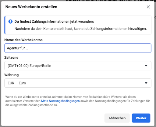Image resolution: width=156 pixels, height=127 pixels.
Task: Click the Weiter button
Action: pos(141,118)
